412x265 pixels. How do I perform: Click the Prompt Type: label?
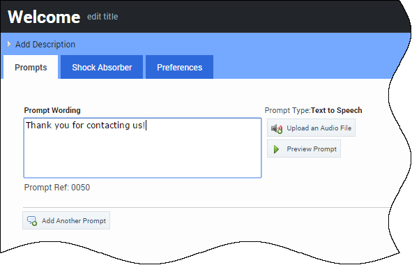point(288,110)
